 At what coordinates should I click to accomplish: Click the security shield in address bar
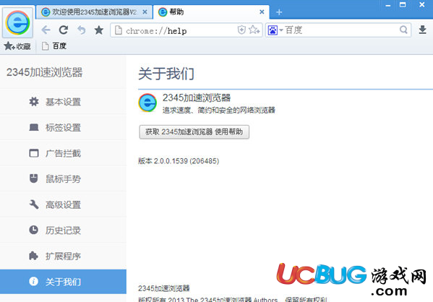tap(241, 30)
